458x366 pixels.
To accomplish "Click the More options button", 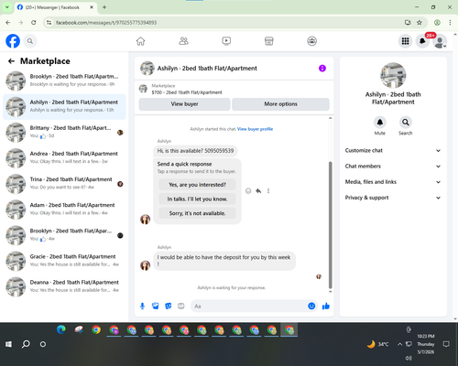I will tap(280, 104).
